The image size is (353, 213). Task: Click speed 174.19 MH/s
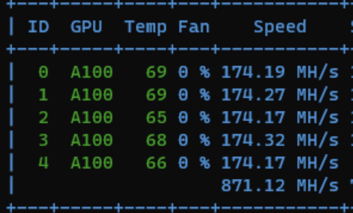280,73
